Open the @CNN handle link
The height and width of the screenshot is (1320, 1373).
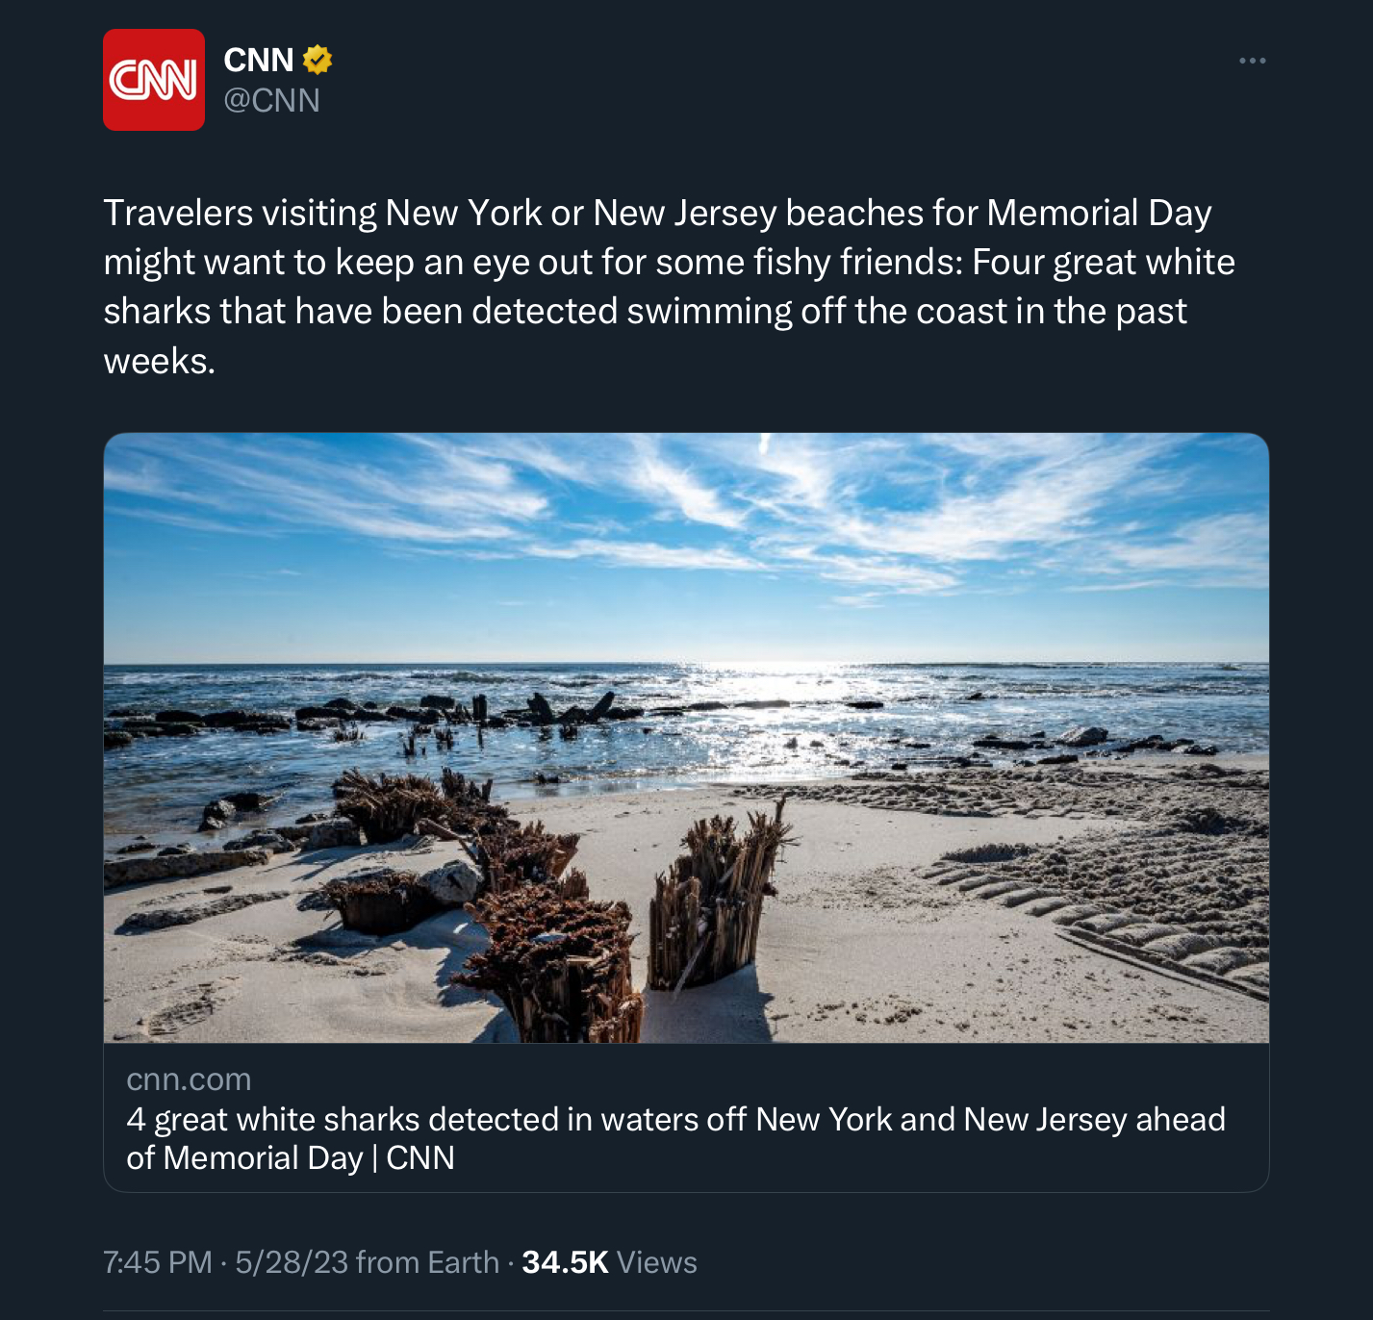point(271,100)
